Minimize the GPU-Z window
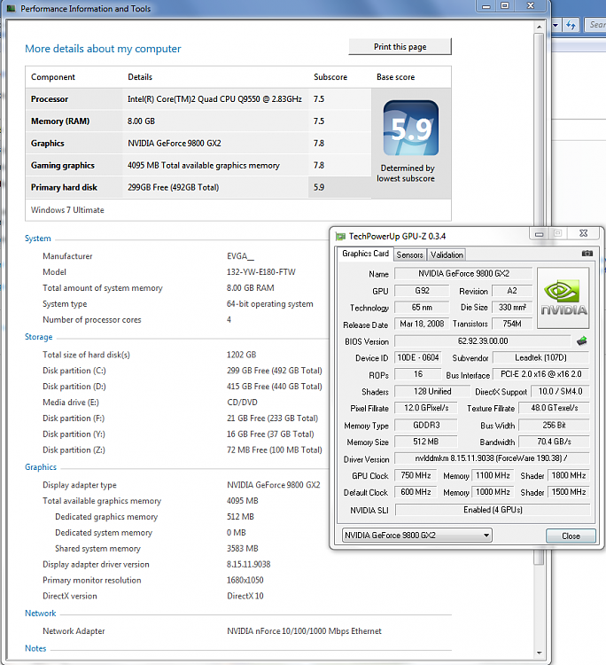The width and height of the screenshot is (606, 665). point(539,234)
